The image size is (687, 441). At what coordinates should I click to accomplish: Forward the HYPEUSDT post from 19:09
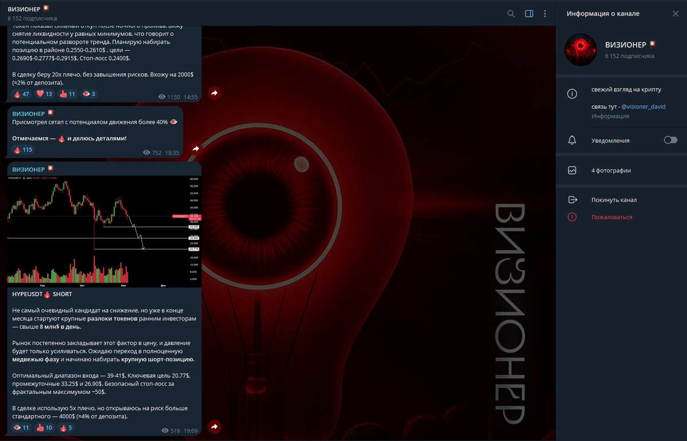[215, 427]
